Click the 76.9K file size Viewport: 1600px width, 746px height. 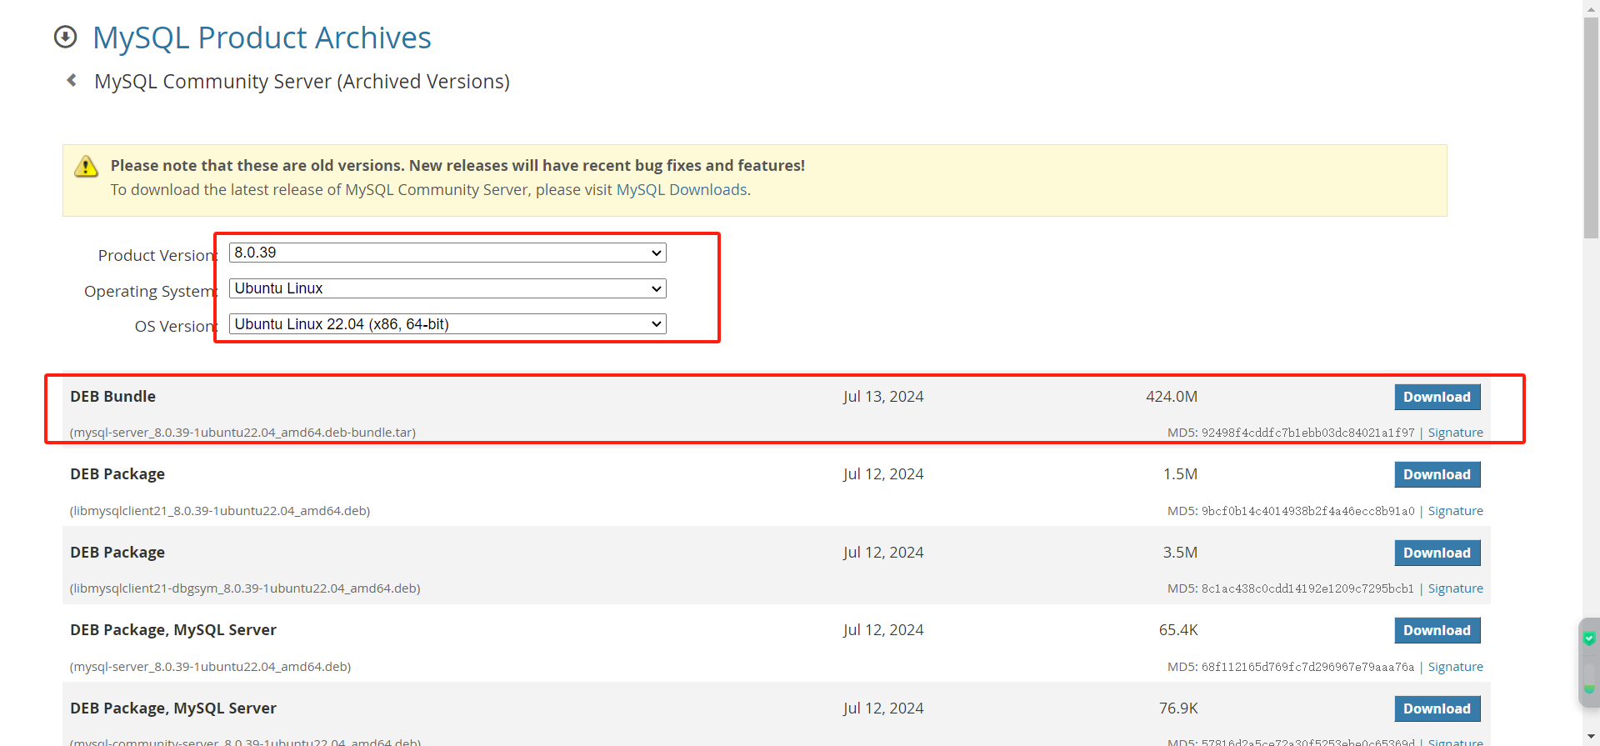1178,708
